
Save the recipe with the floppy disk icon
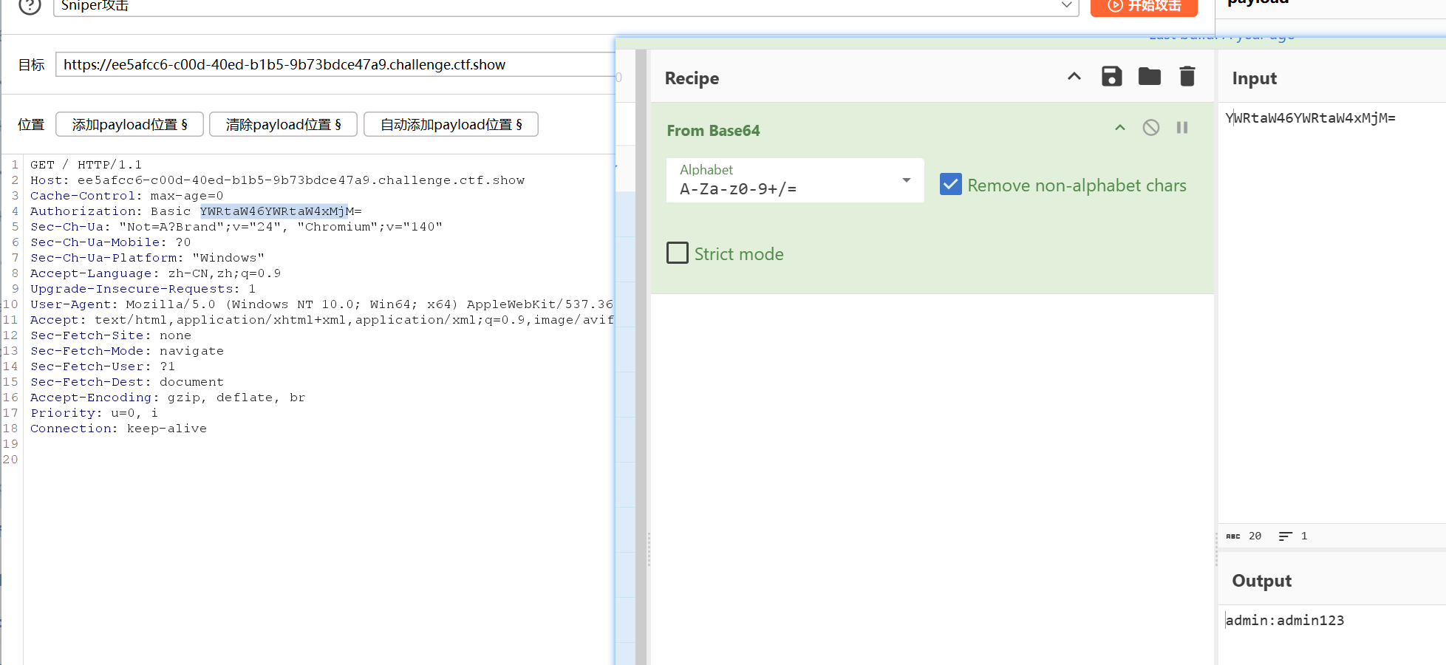(x=1111, y=77)
